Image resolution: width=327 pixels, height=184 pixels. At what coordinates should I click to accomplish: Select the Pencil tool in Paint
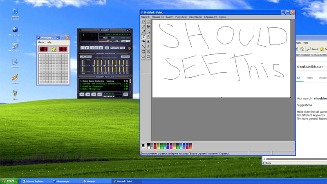pyautogui.click(x=143, y=36)
